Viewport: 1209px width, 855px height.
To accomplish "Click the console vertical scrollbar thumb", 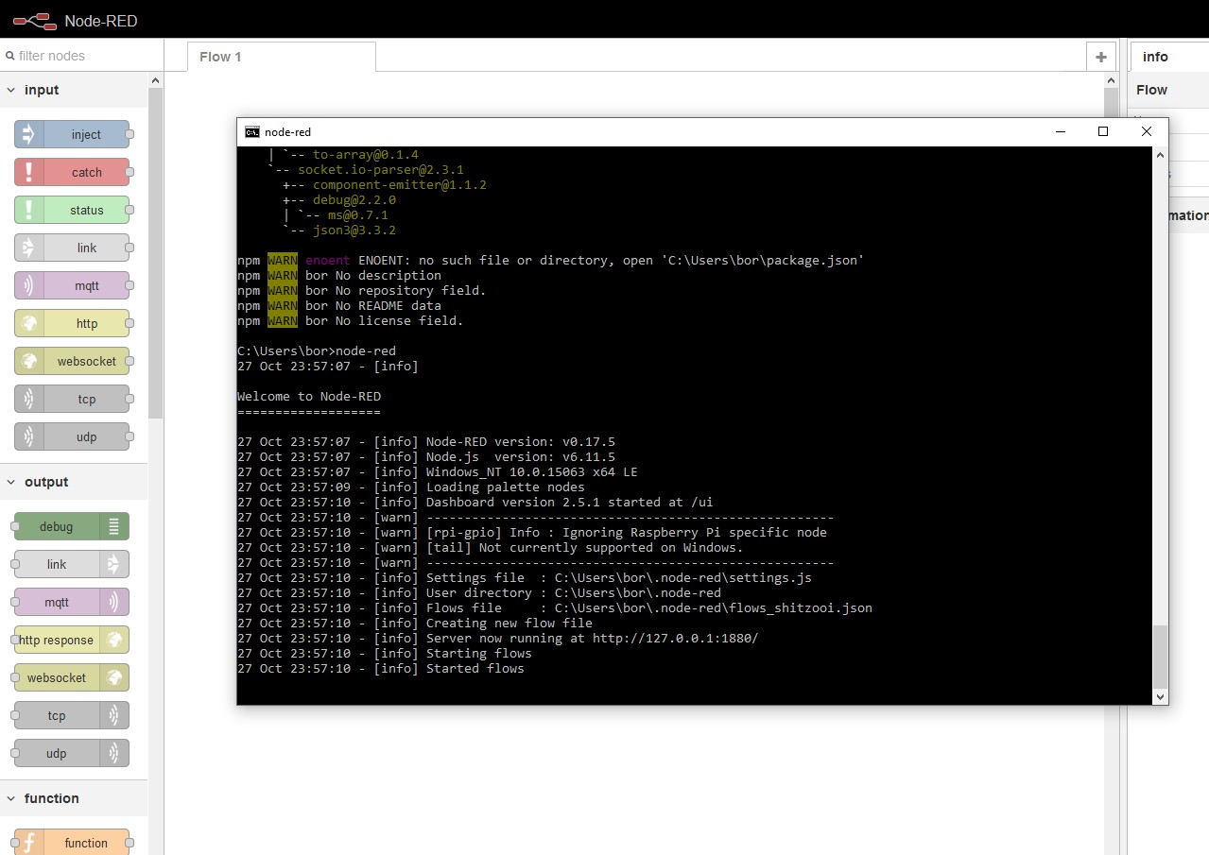I will (x=1161, y=657).
